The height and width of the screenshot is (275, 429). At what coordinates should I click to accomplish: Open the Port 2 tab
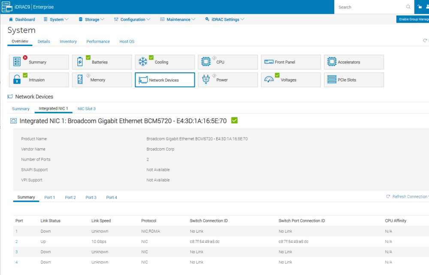tap(70, 197)
